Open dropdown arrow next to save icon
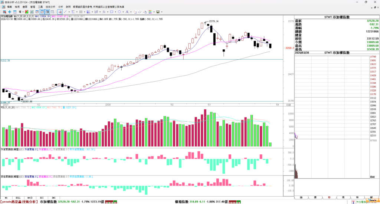Image resolution: width=380 pixels, height=204 pixels. point(162,12)
